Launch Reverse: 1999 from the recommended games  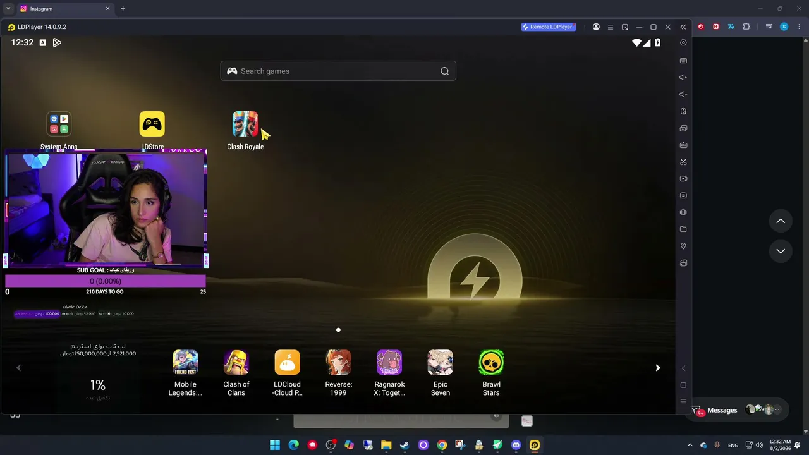click(x=338, y=363)
